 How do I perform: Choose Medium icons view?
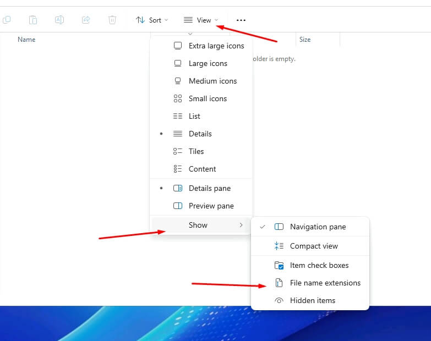(x=201, y=81)
